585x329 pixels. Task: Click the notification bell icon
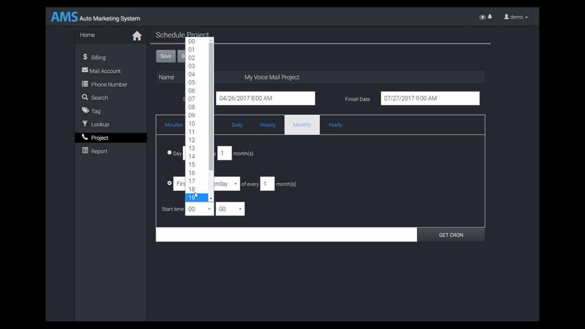point(490,17)
